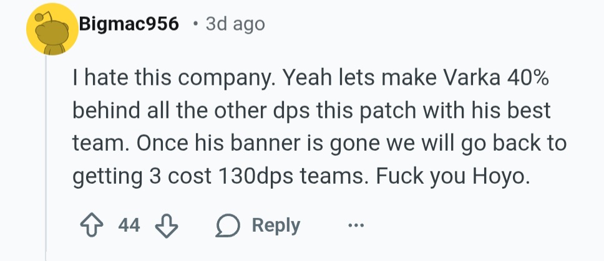Image resolution: width=604 pixels, height=261 pixels.
Task: Click the Reply button label
Action: pos(276,225)
